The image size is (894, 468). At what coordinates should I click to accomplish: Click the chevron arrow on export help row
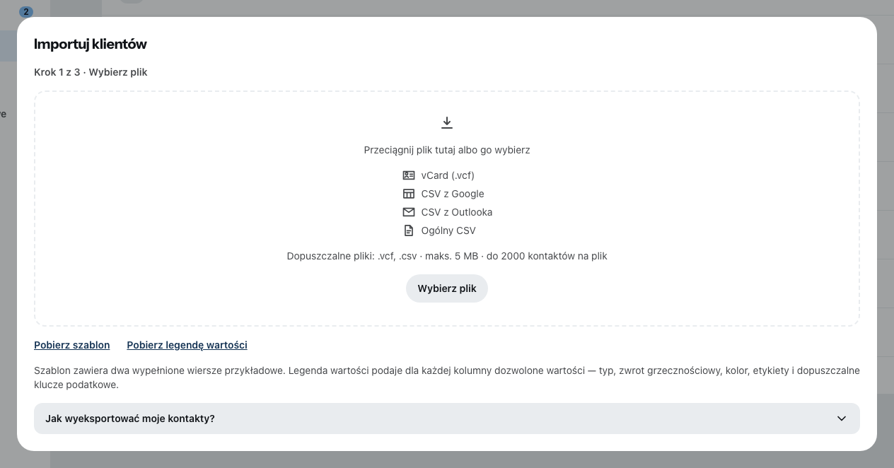click(842, 419)
